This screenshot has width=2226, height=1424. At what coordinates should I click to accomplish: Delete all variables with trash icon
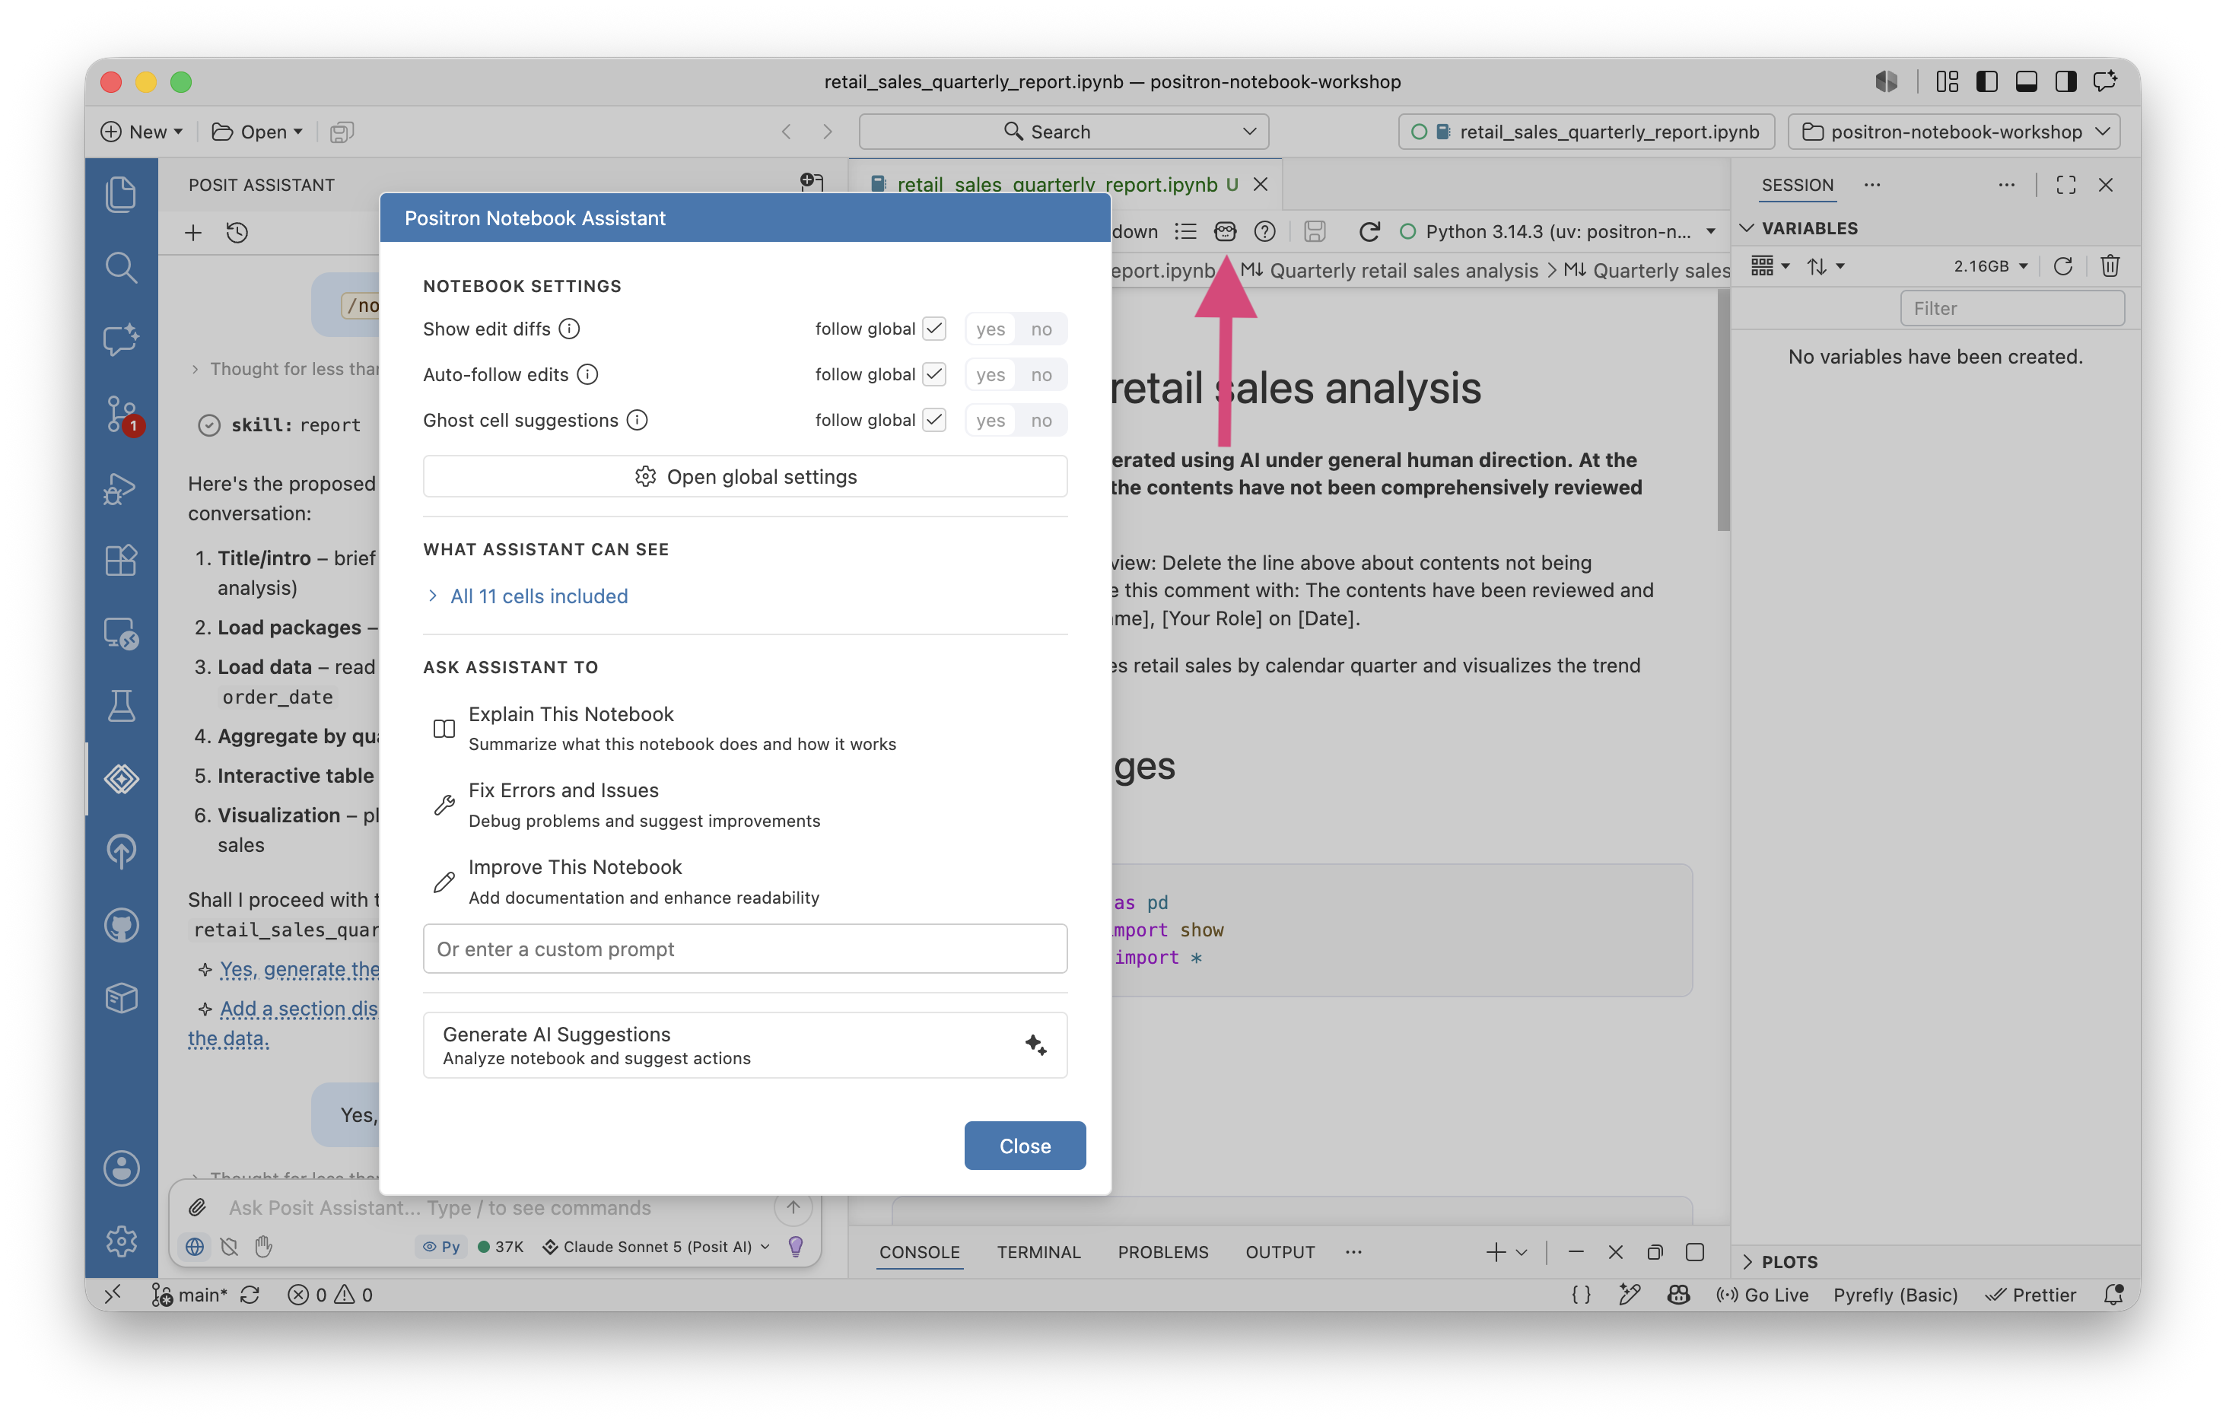2110,266
